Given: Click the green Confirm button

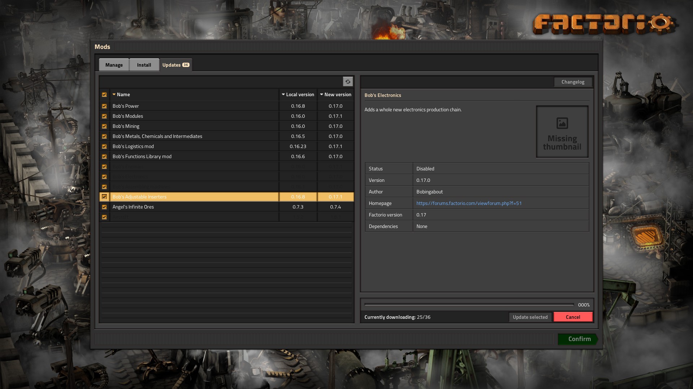Looking at the screenshot, I should (578, 339).
